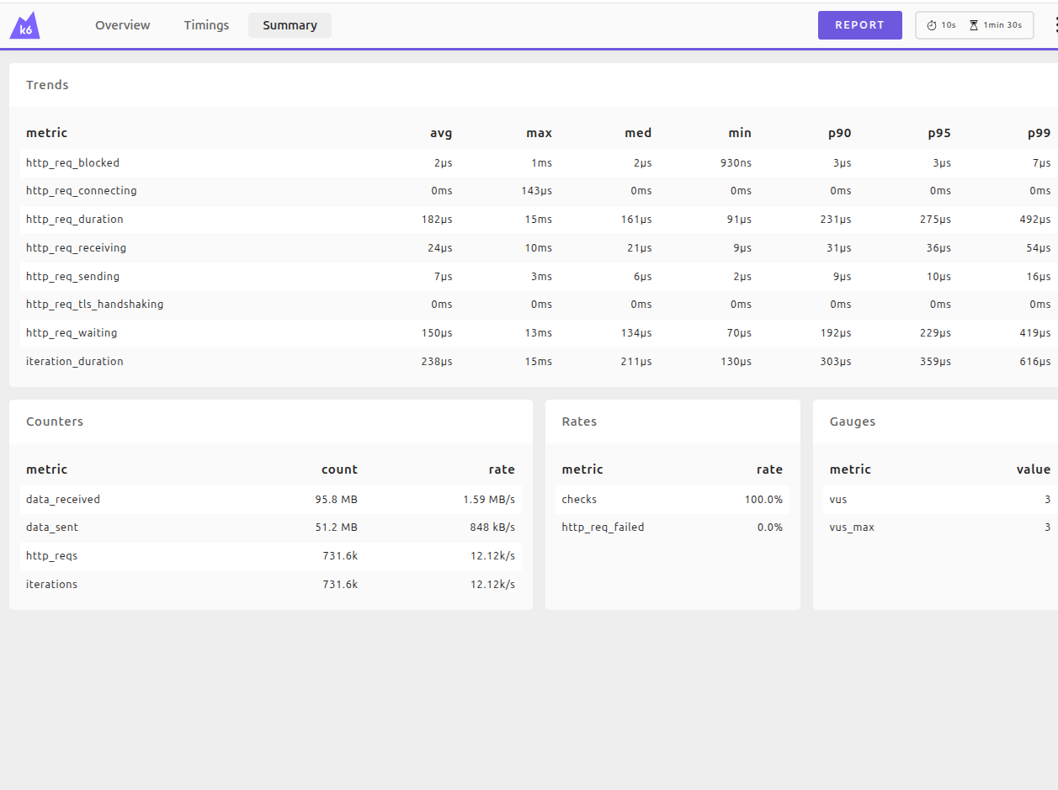Select the http_req_blocked row label
The width and height of the screenshot is (1058, 790).
73,163
